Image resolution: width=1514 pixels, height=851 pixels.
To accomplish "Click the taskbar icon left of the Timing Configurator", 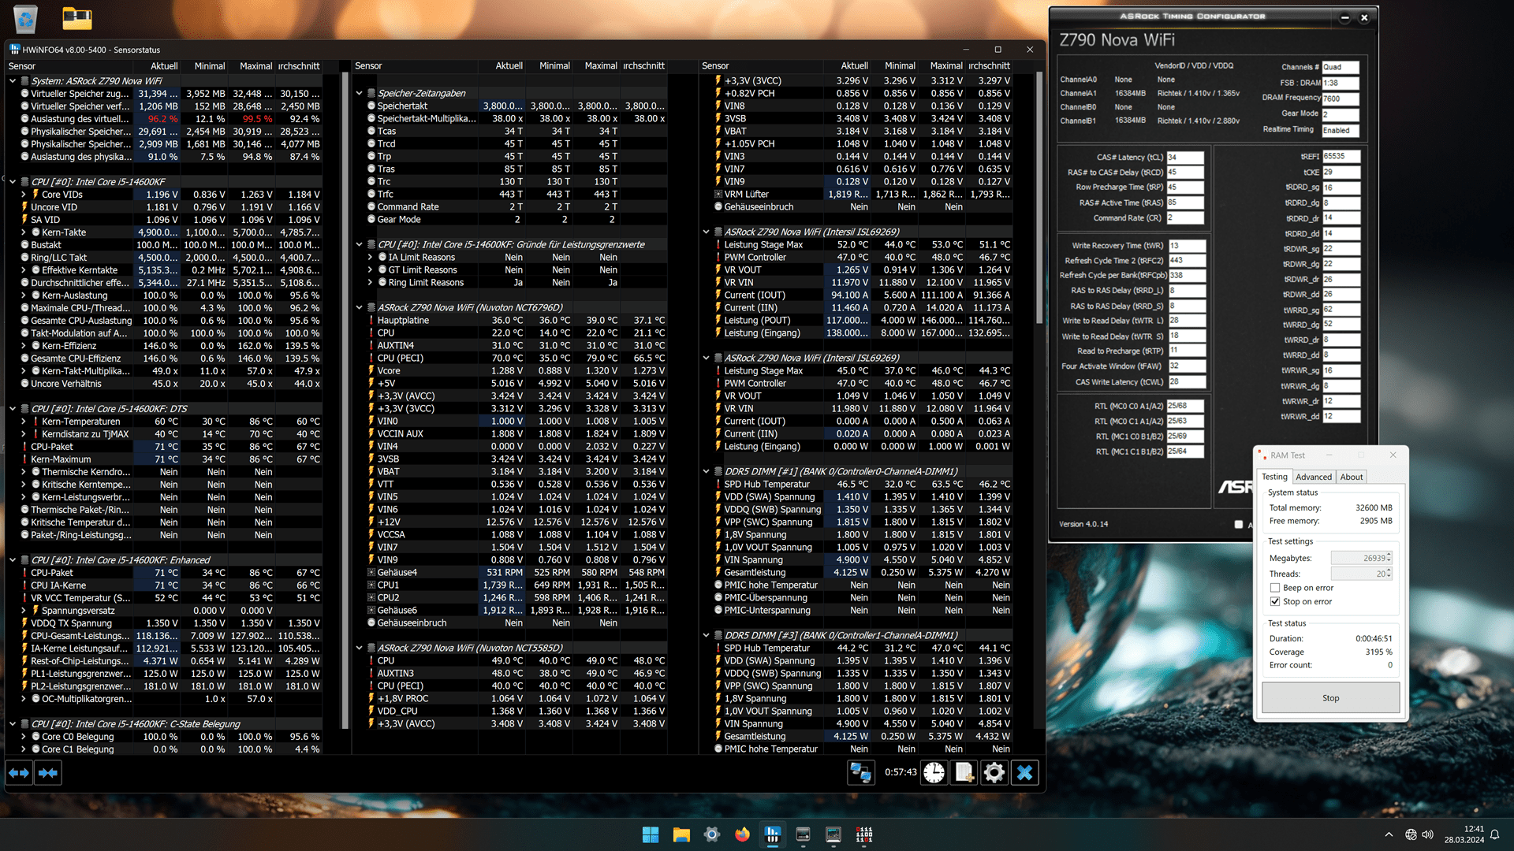I will [803, 834].
